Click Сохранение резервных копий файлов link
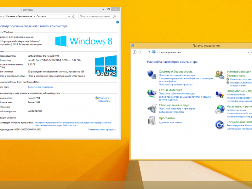Image resolution: width=252 pixels, height=189 pixels. (186, 80)
